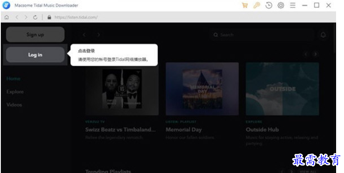Screen dimensions: 344x173
Task: Click the listen.tidal.com address field
Action: click(76, 17)
